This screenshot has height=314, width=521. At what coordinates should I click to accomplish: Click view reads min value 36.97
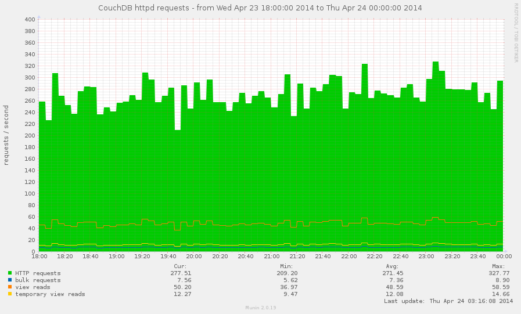pyautogui.click(x=289, y=287)
